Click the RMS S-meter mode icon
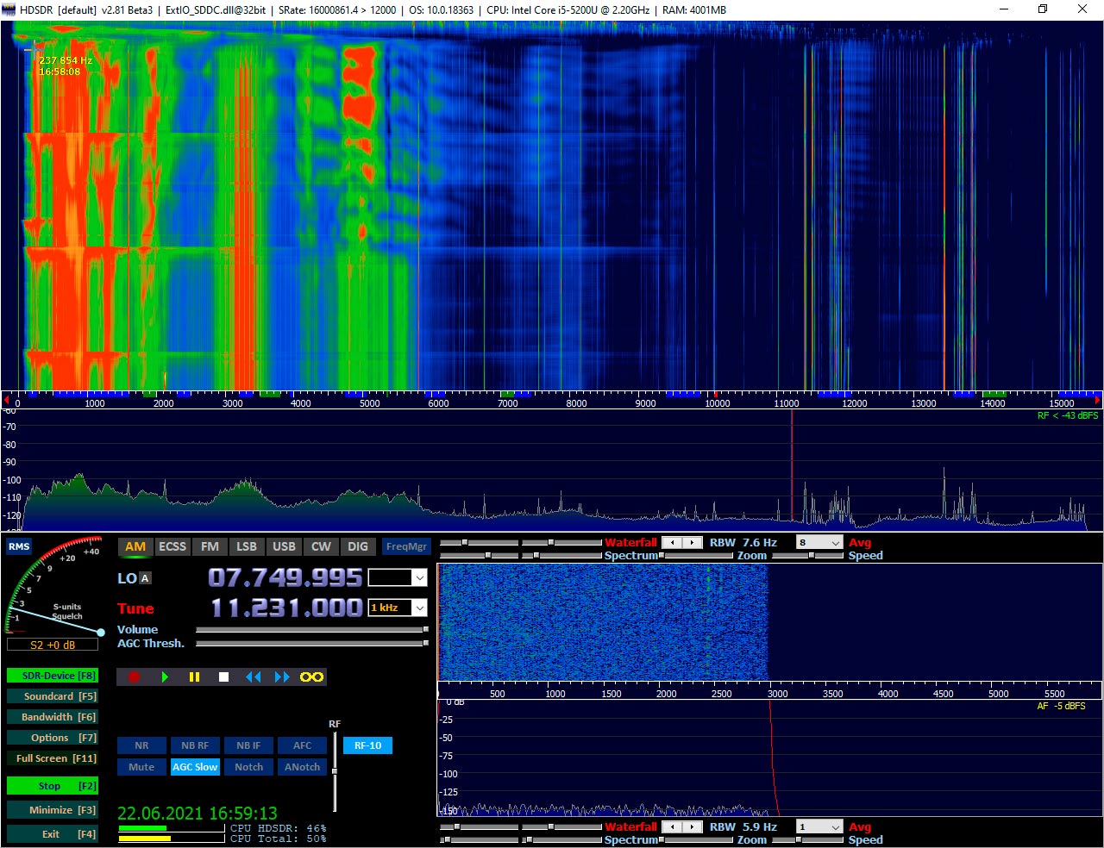Image resolution: width=1104 pixels, height=848 pixels. point(19,546)
